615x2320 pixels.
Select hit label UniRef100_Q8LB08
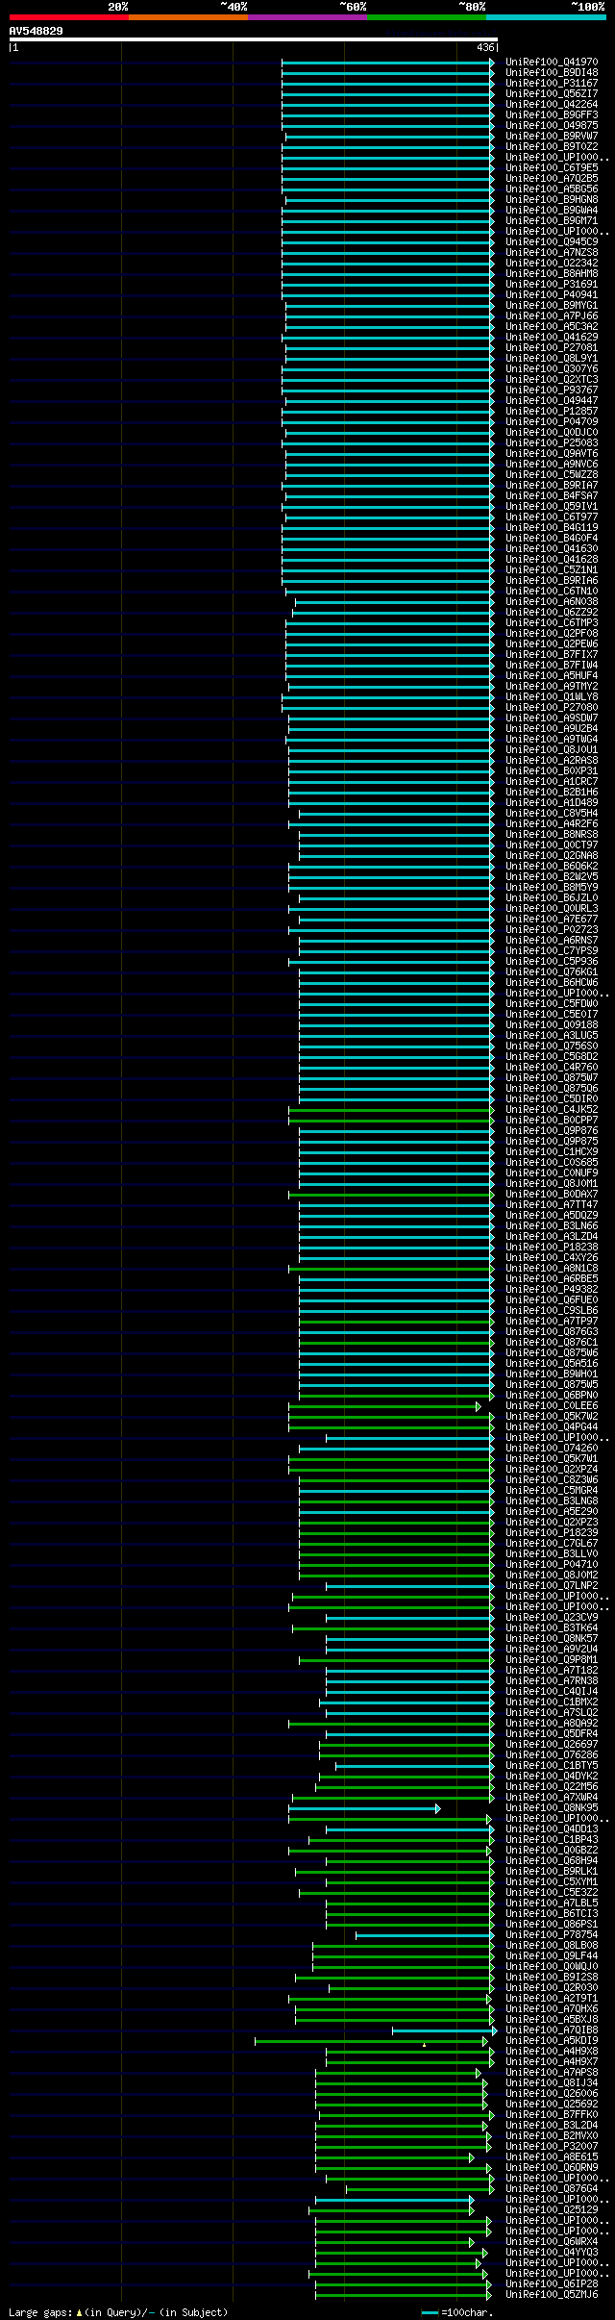[552, 1946]
